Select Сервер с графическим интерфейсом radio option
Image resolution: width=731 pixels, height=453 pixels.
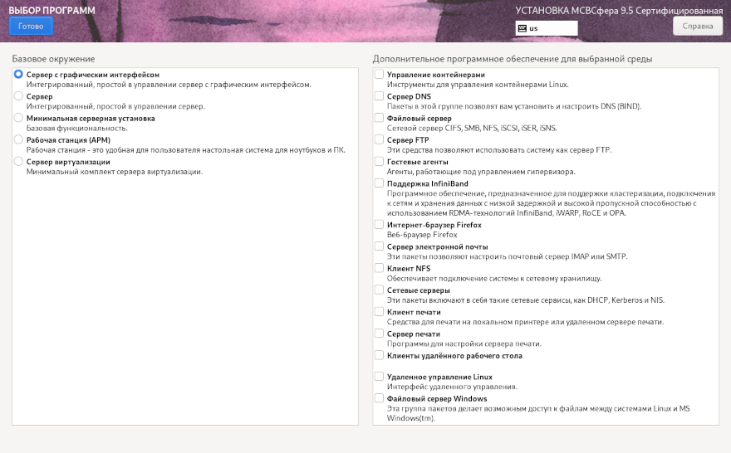18,75
